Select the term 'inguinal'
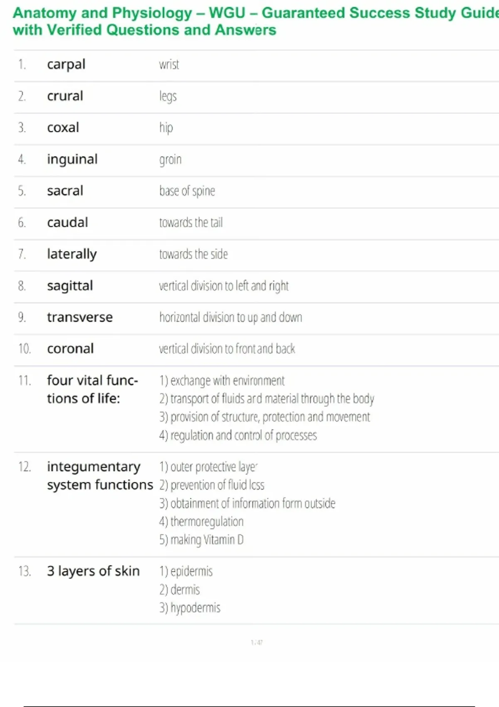The image size is (499, 707). (72, 159)
